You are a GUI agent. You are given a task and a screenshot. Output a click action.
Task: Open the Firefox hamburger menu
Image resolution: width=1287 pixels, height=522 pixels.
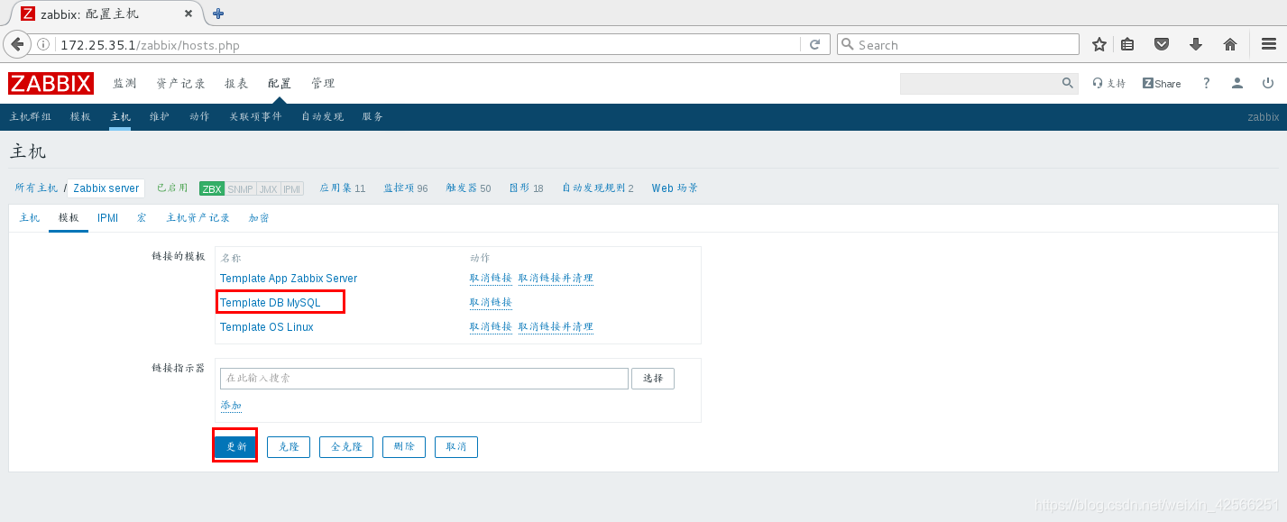tap(1267, 44)
